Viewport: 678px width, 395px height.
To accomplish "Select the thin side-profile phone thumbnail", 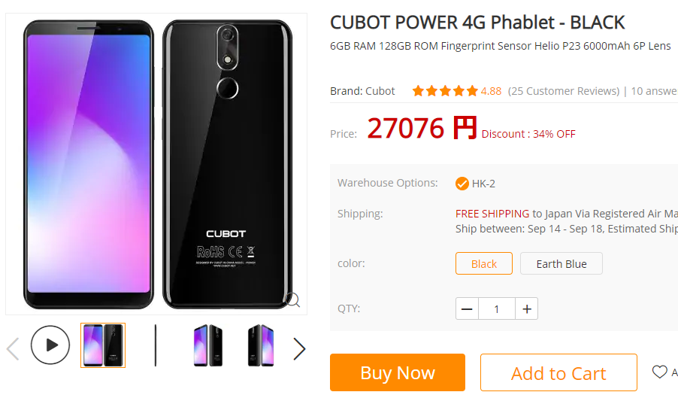I will click(x=156, y=345).
